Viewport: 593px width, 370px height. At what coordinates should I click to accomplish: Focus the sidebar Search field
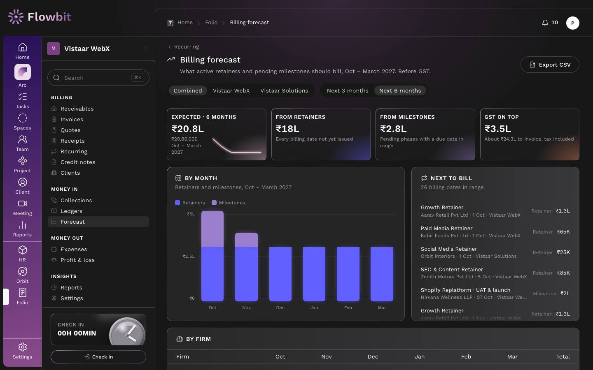pos(98,78)
